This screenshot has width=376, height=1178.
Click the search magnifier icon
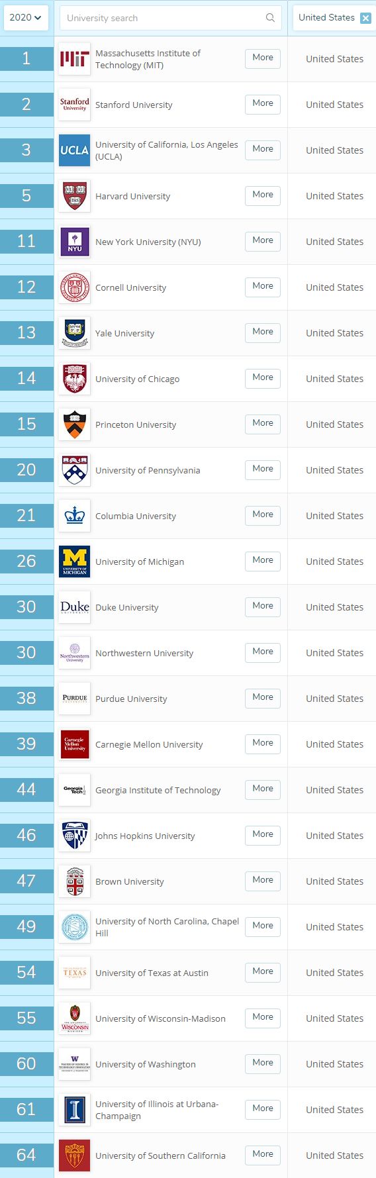[x=270, y=18]
